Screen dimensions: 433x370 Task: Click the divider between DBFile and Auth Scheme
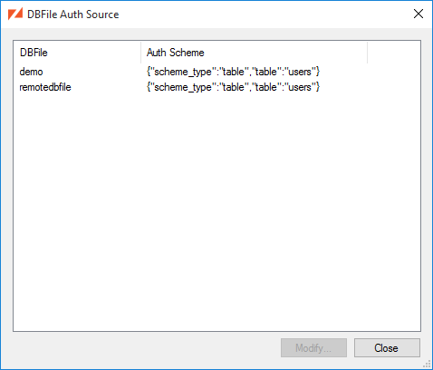[140, 53]
